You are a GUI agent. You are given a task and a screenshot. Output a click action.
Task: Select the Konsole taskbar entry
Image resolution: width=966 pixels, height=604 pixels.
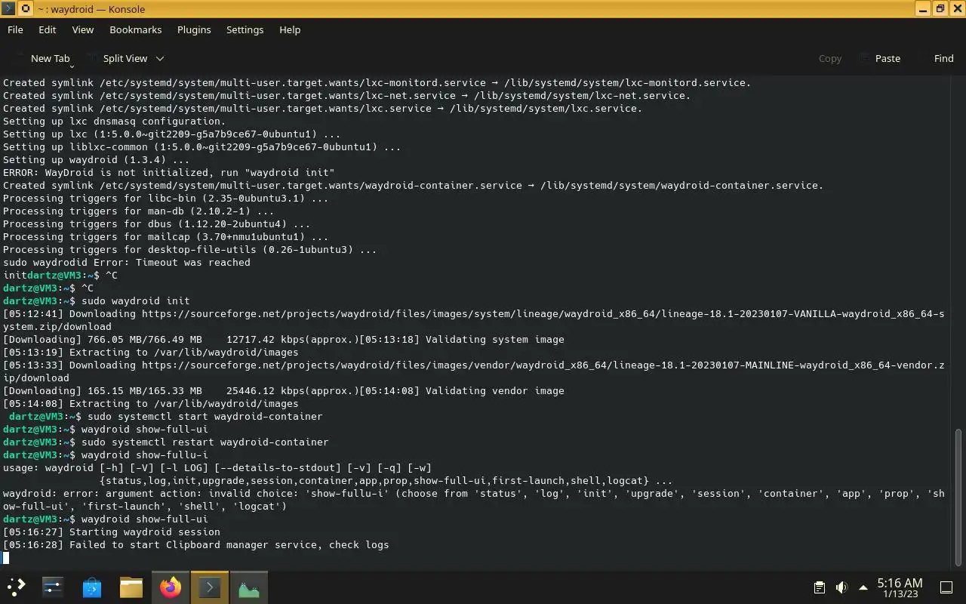[210, 587]
